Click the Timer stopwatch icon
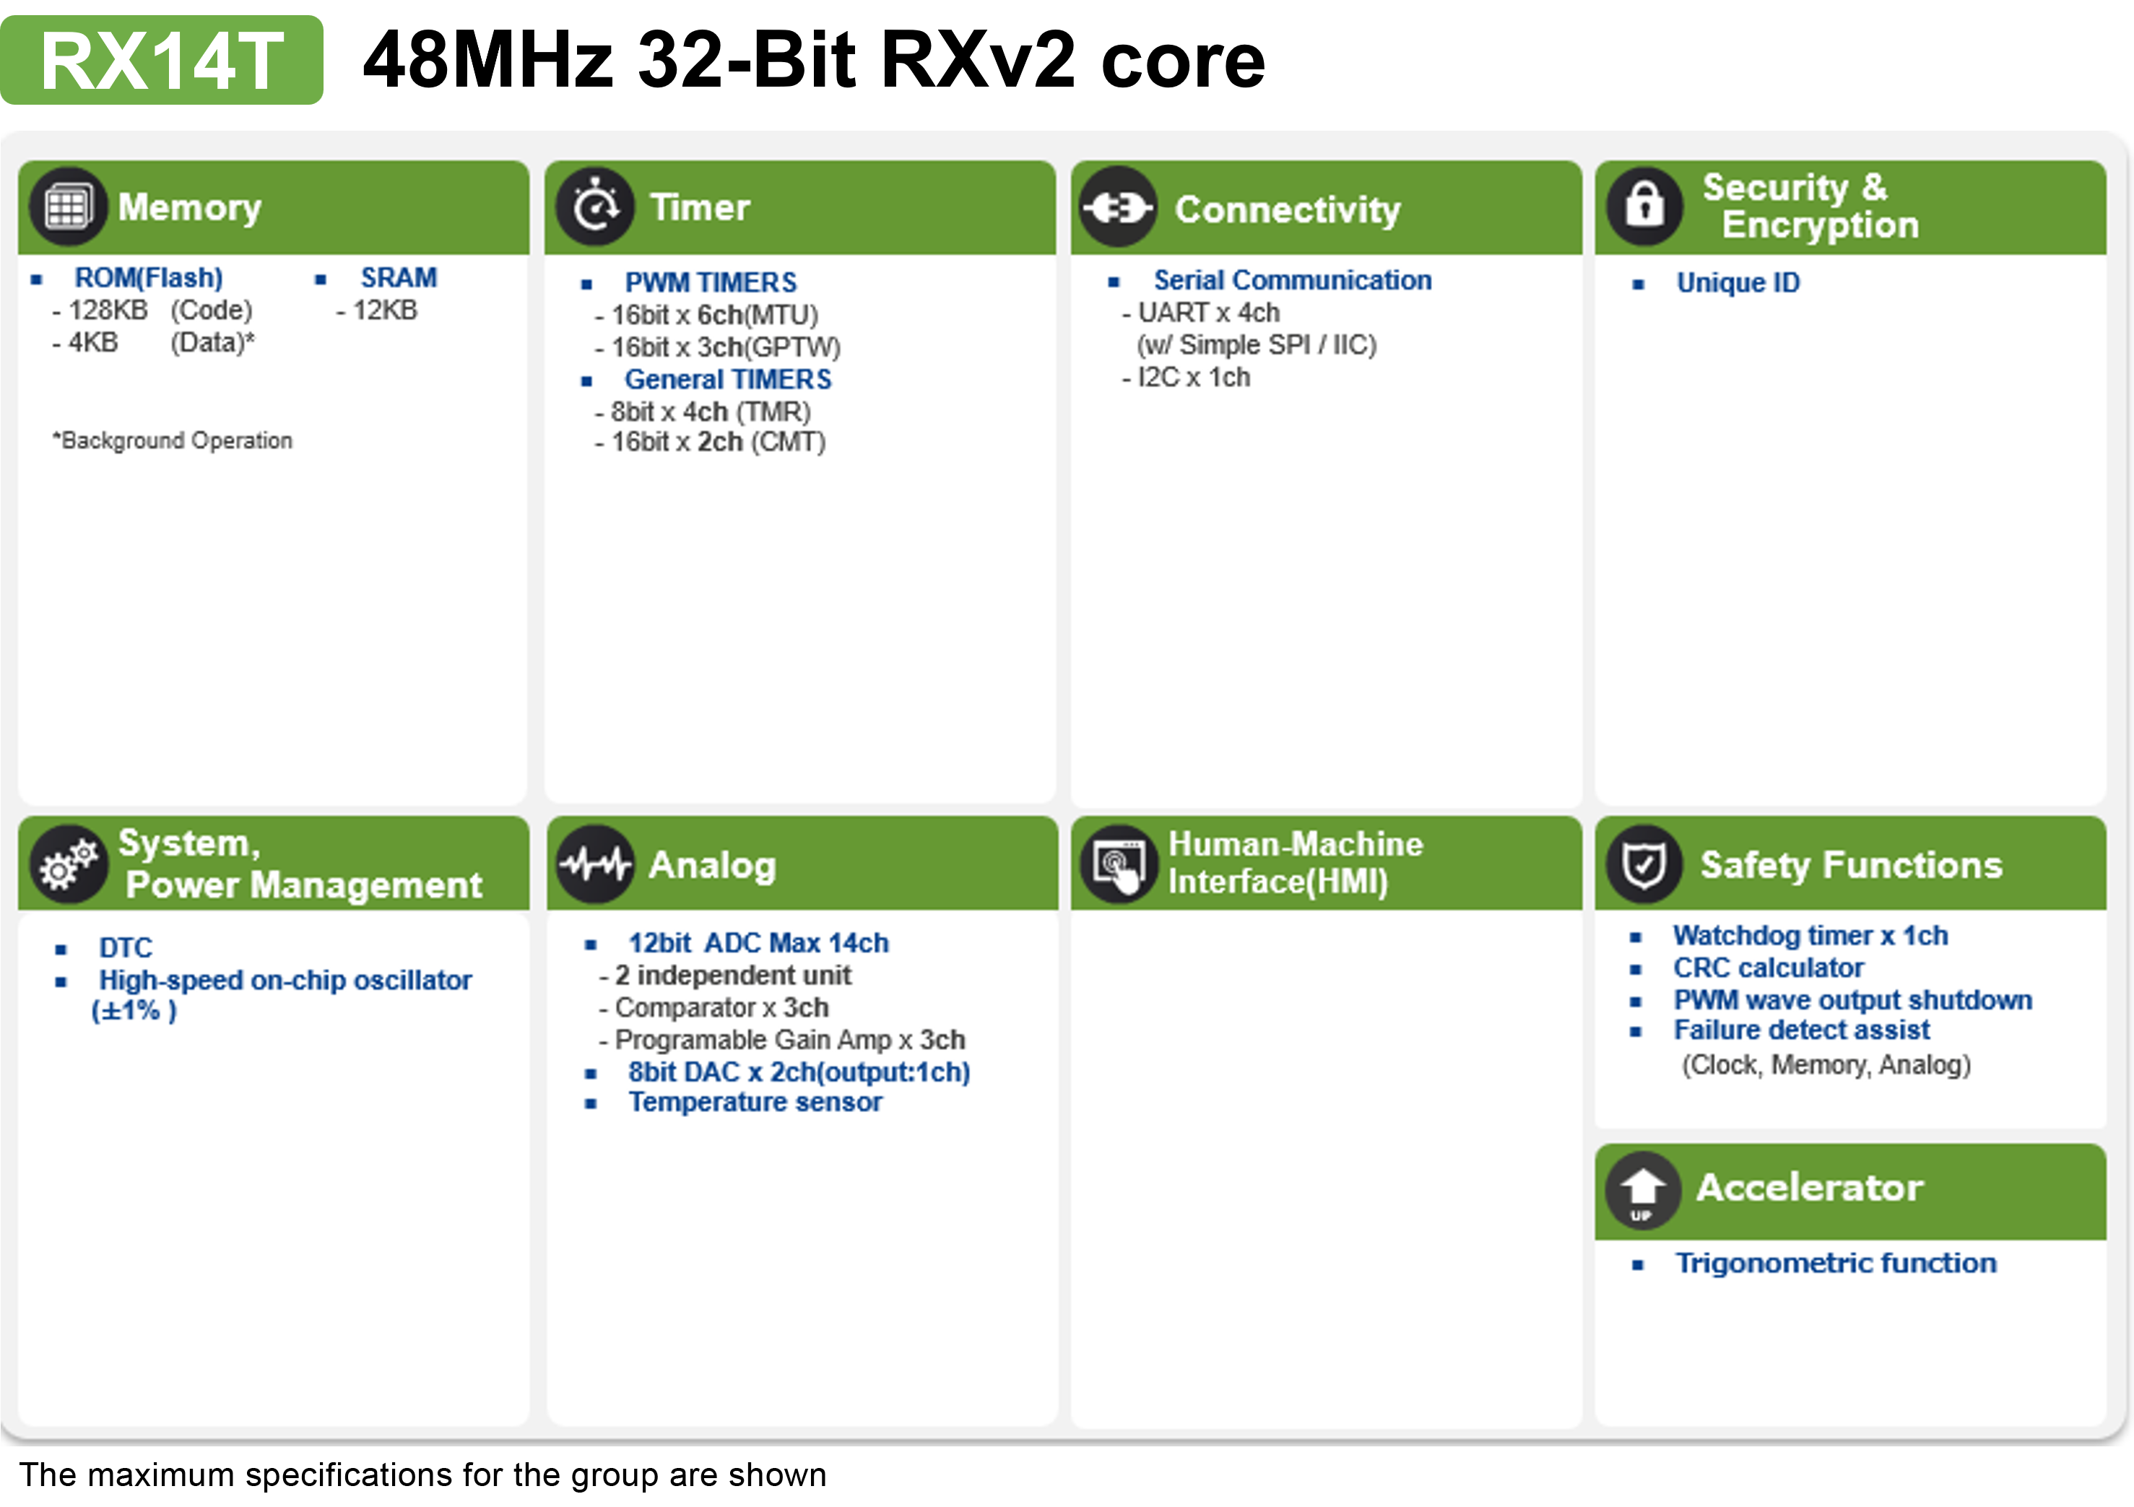This screenshot has width=2134, height=1507. pos(595,207)
